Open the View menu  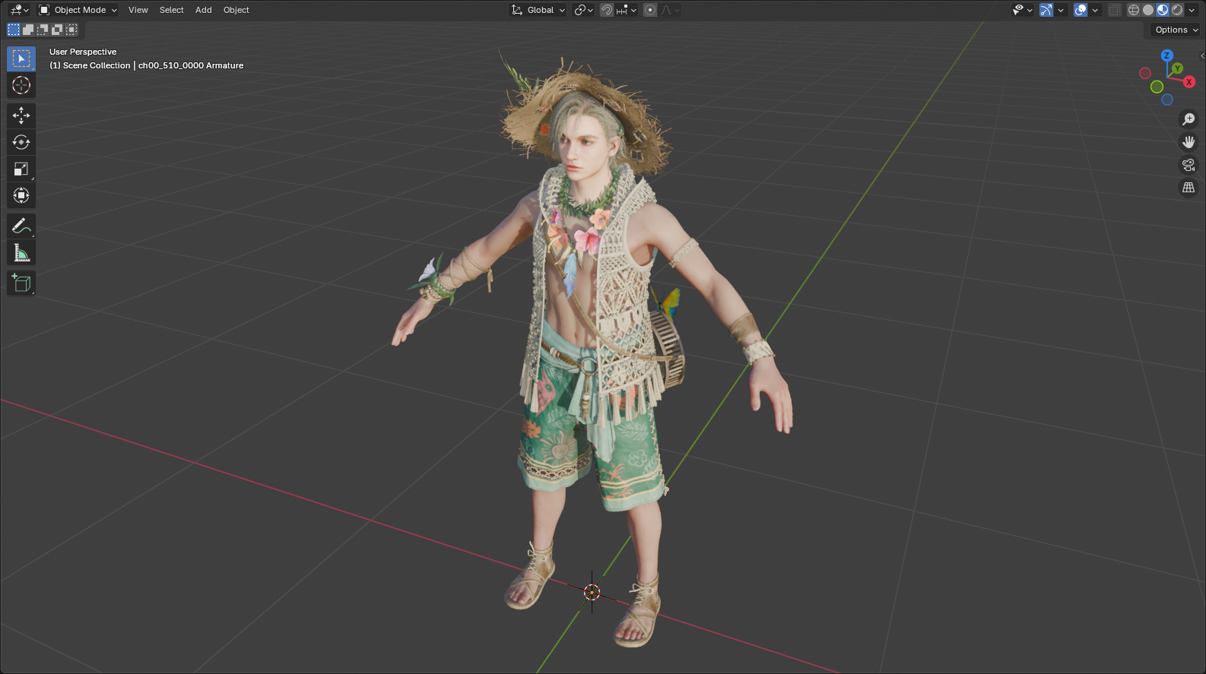tap(138, 10)
